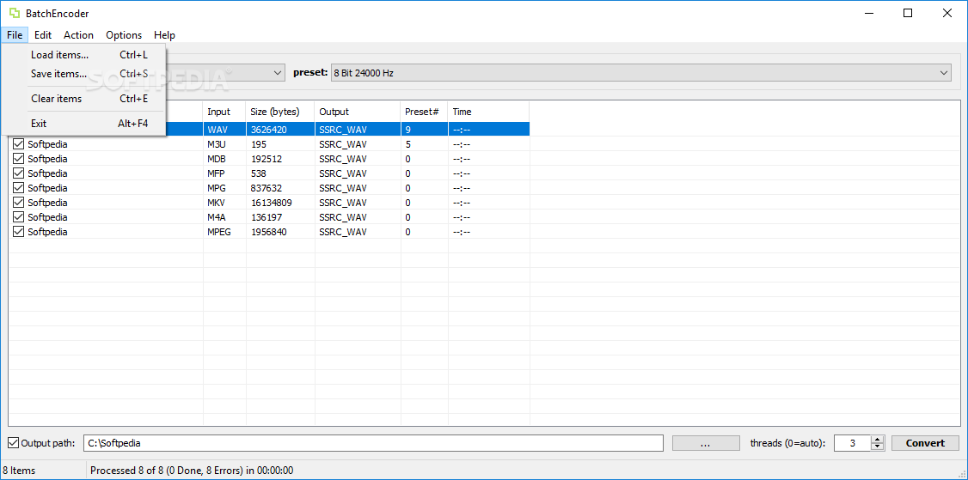This screenshot has width=968, height=480.
Task: Click SSRC_WAV output in the MPEG row
Action: [x=343, y=232]
